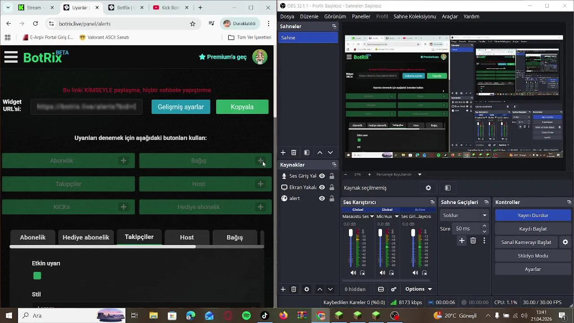Viewport: 574px width, 323px height.
Task: Undock the Ses Karıştırıcı panel
Action: (x=432, y=202)
